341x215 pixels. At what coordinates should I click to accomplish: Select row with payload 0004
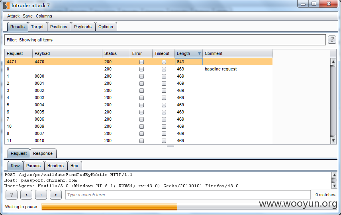139,105
